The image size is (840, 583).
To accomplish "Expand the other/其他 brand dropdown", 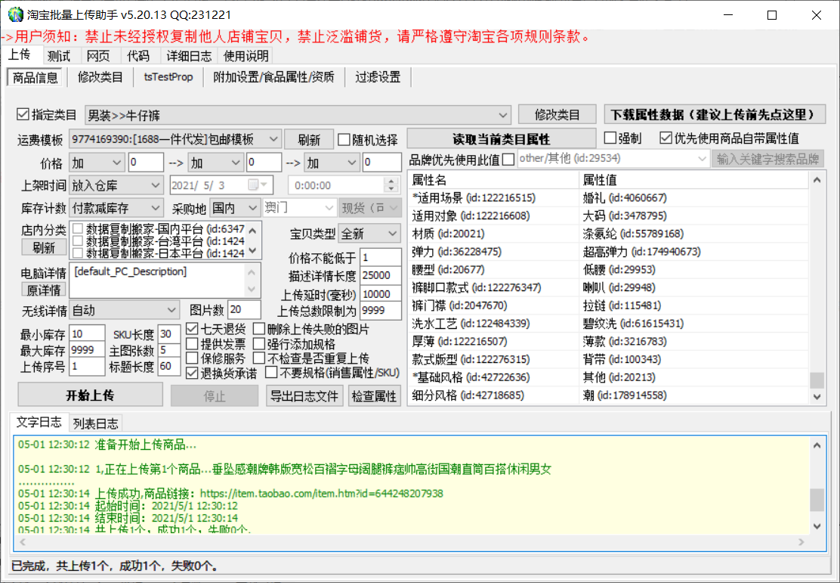I will [x=613, y=159].
